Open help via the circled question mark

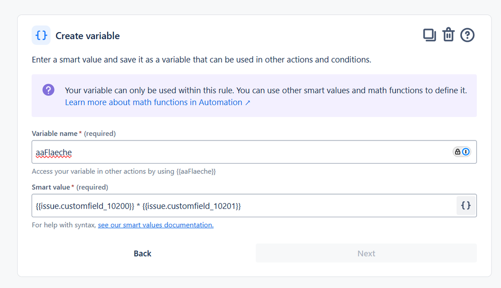pyautogui.click(x=467, y=35)
